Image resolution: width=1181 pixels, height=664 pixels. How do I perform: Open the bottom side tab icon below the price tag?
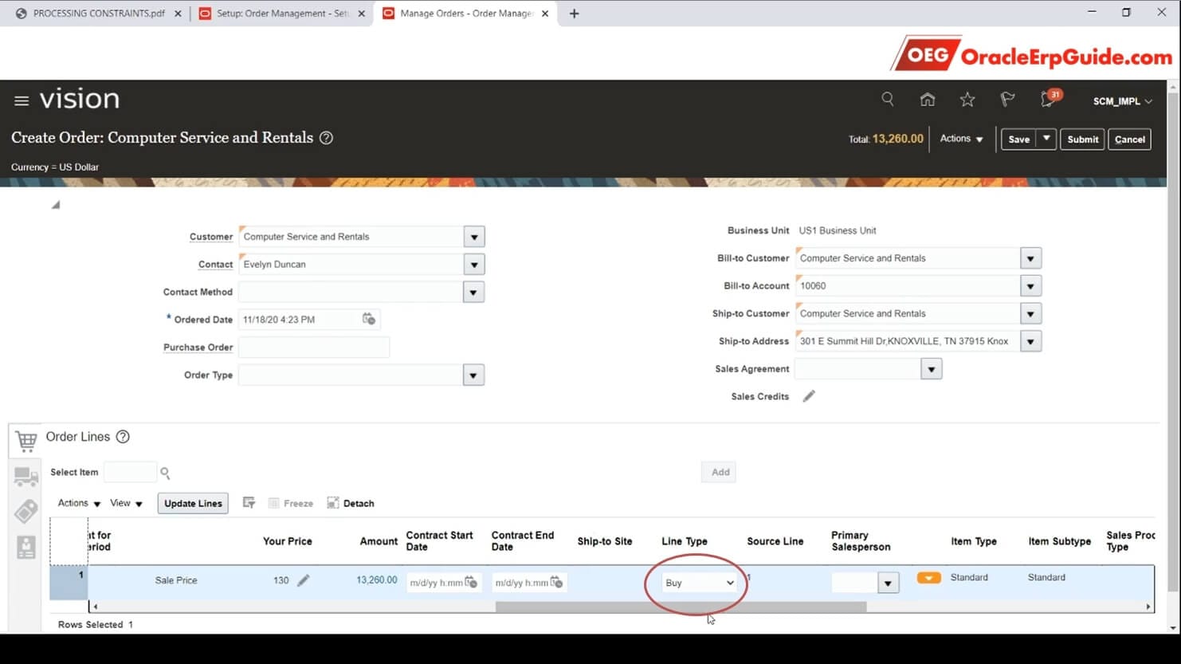point(26,548)
